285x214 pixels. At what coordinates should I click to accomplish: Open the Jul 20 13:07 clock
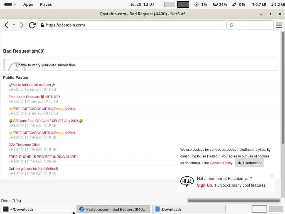pos(142,4)
